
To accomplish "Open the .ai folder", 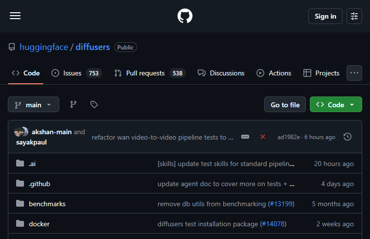I will click(x=32, y=164).
